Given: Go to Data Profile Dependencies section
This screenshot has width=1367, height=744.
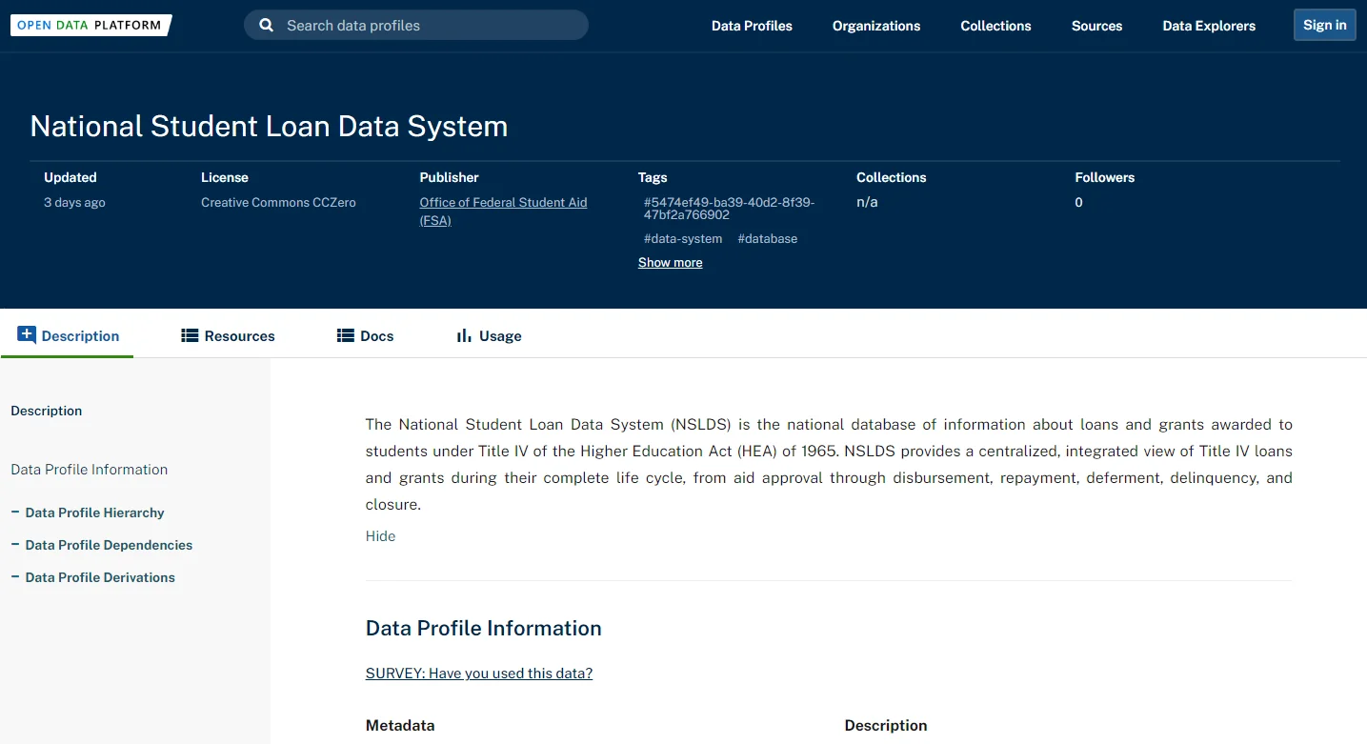Looking at the screenshot, I should point(109,545).
